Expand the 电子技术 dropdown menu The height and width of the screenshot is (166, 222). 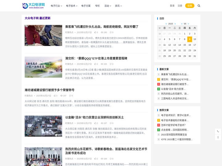pos(72,6)
